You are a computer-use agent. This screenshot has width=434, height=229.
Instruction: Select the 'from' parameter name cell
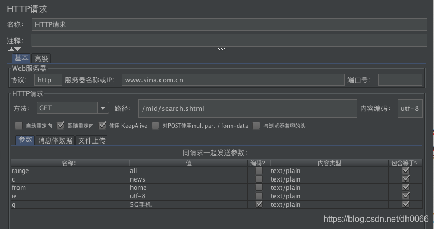(x=70, y=187)
